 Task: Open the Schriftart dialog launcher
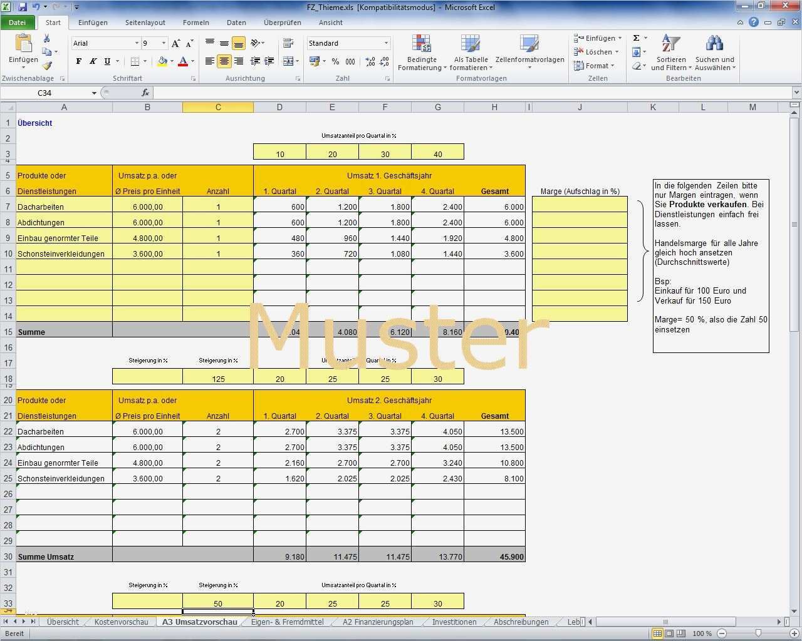click(x=193, y=79)
